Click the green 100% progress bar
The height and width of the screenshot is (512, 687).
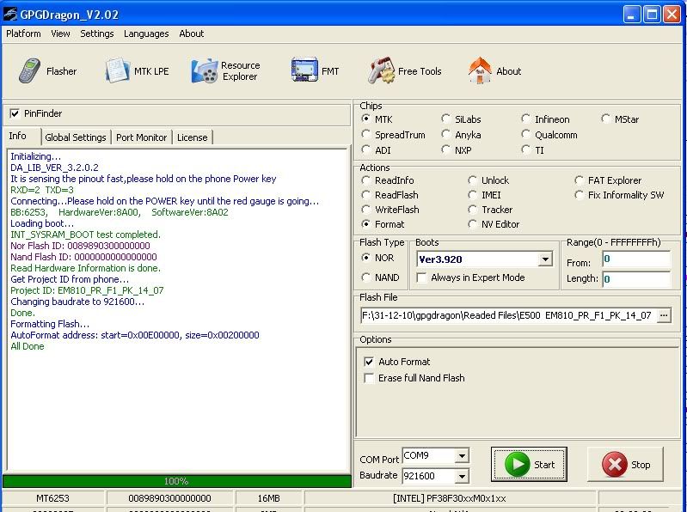coord(176,481)
